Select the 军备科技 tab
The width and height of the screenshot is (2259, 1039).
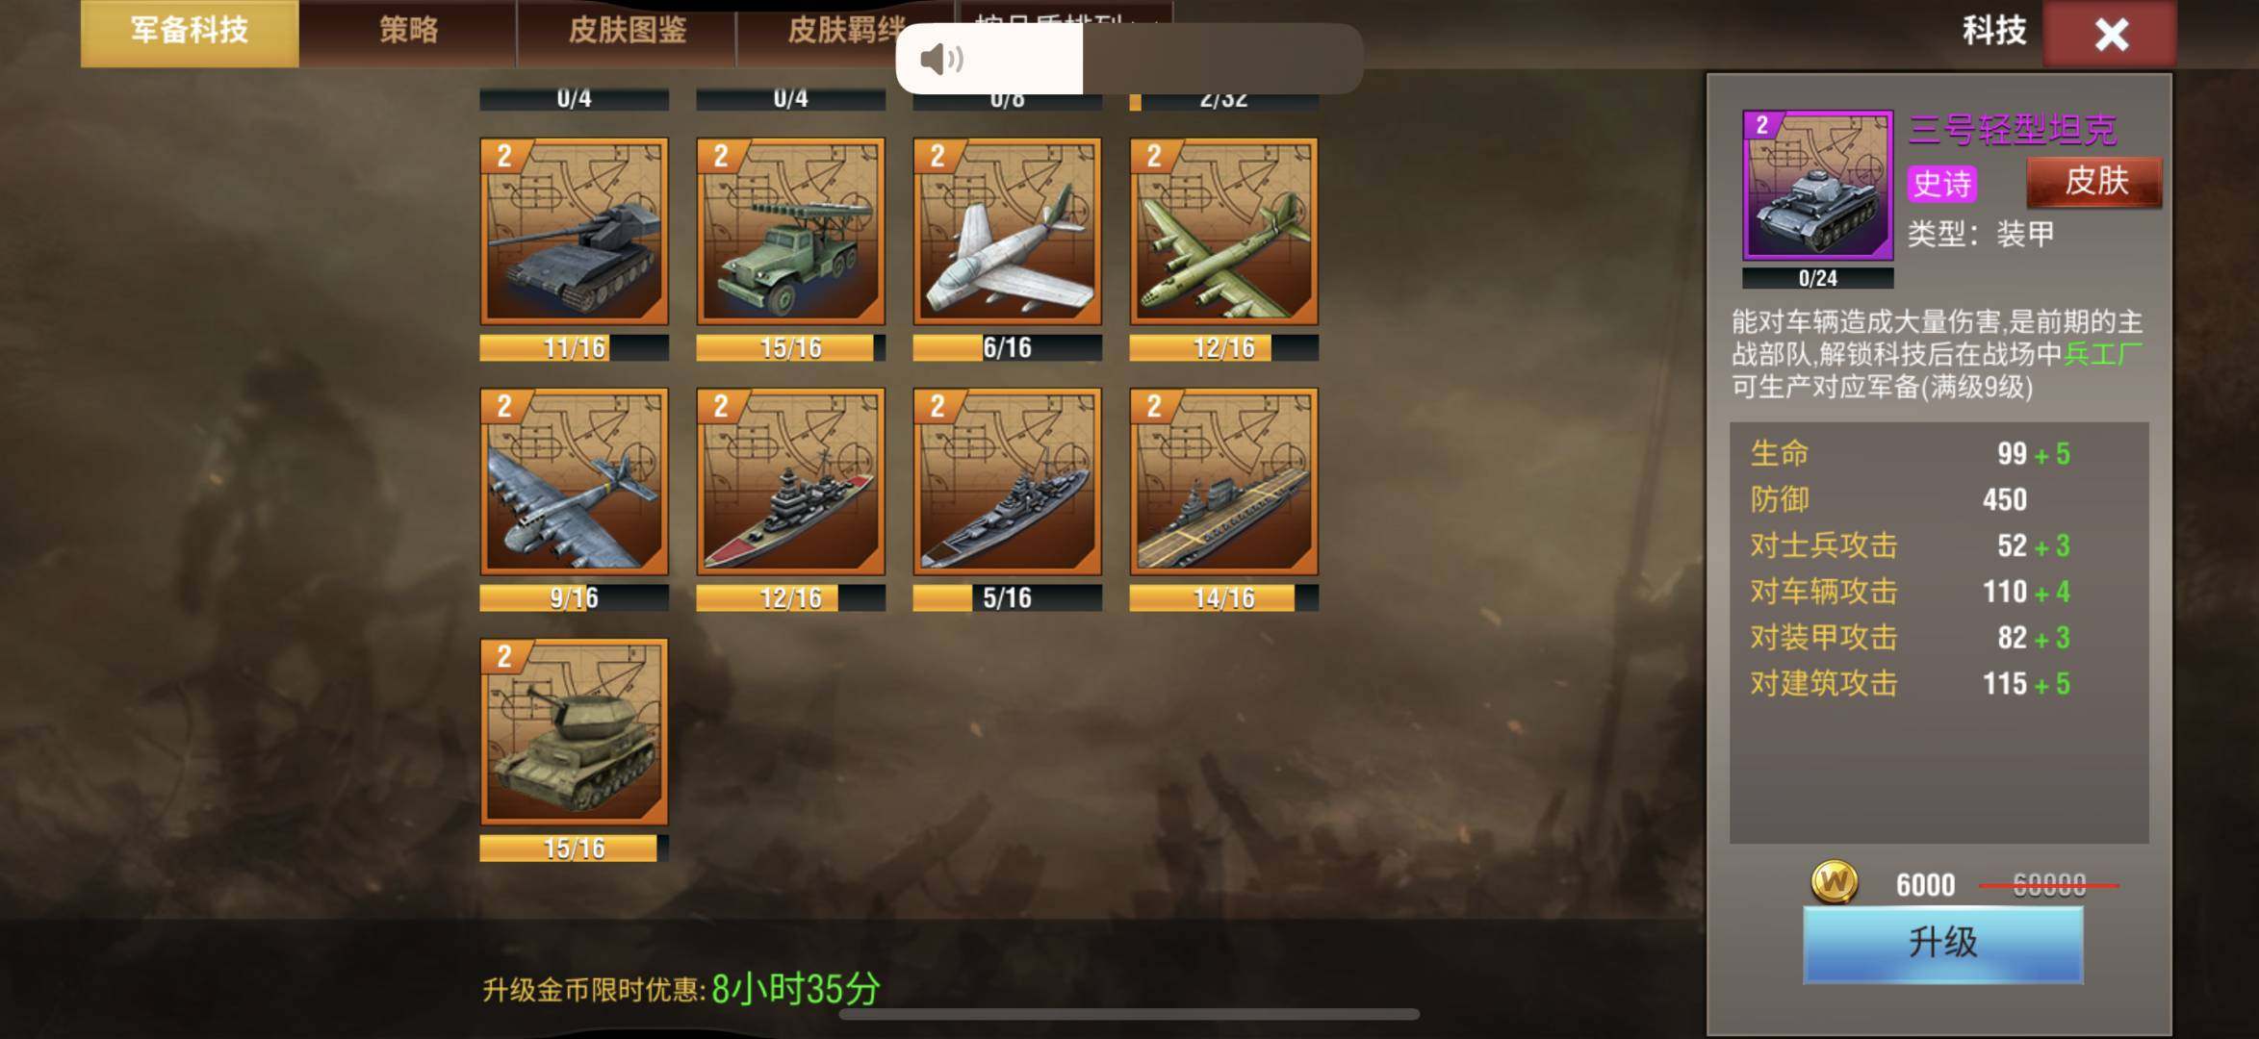190,32
